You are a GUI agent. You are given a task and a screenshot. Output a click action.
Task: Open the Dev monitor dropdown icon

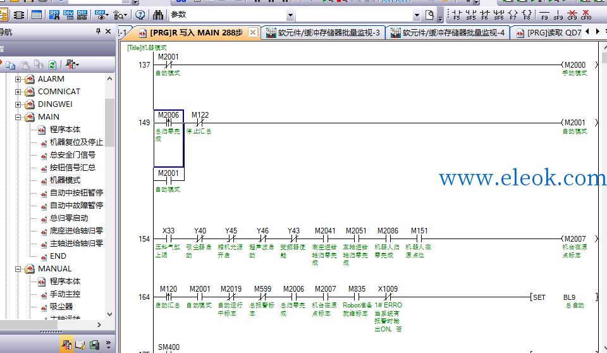101,15
